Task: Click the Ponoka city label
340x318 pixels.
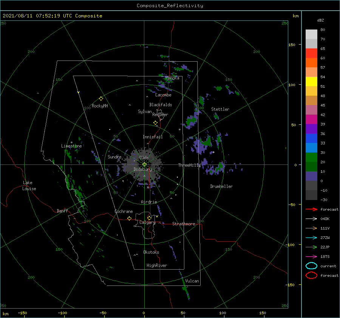Action: (x=172, y=78)
